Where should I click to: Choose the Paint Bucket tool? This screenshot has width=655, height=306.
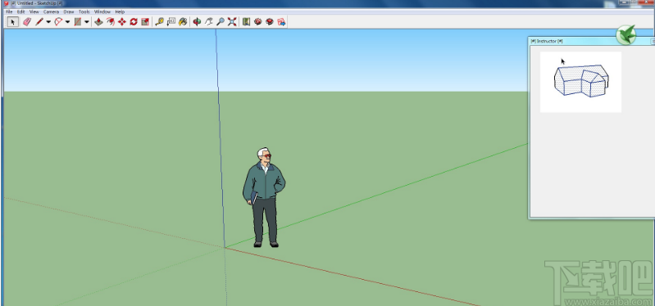[x=183, y=21]
